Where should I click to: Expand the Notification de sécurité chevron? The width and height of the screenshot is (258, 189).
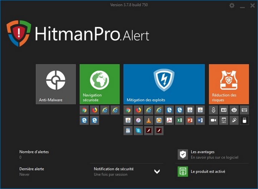(x=157, y=171)
